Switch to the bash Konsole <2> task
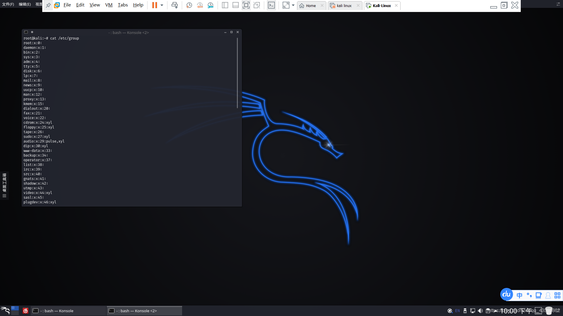 point(144,311)
